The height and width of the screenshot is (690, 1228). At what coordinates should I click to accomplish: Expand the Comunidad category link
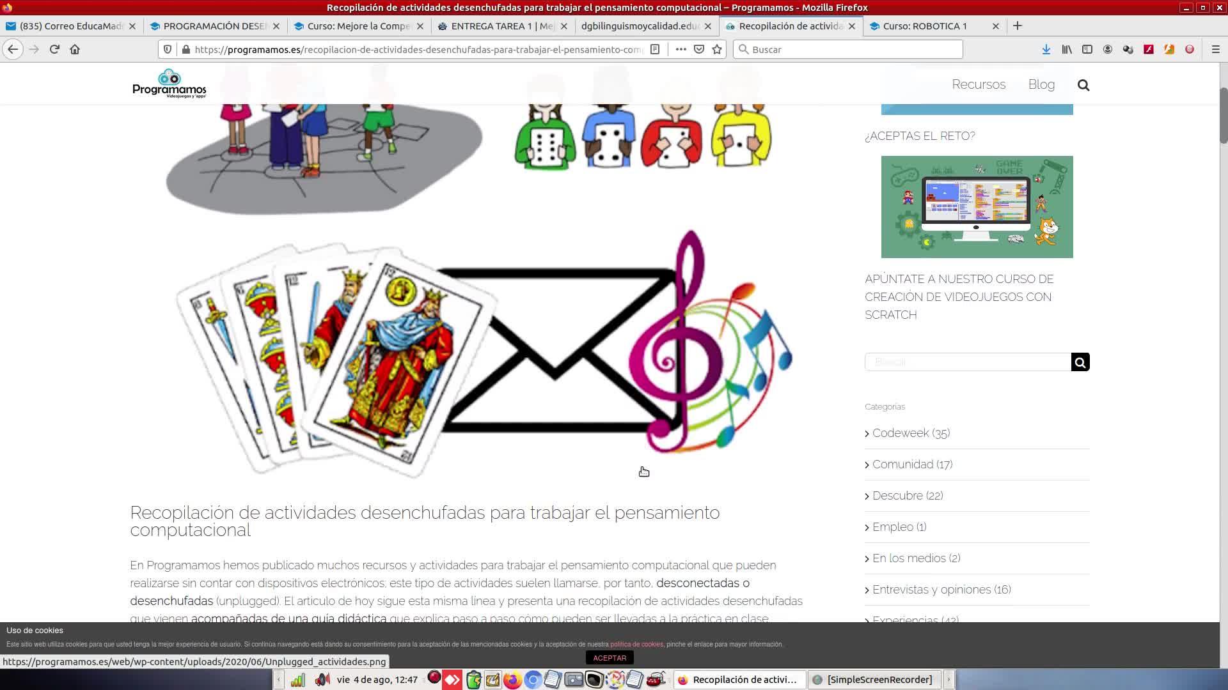(x=902, y=464)
